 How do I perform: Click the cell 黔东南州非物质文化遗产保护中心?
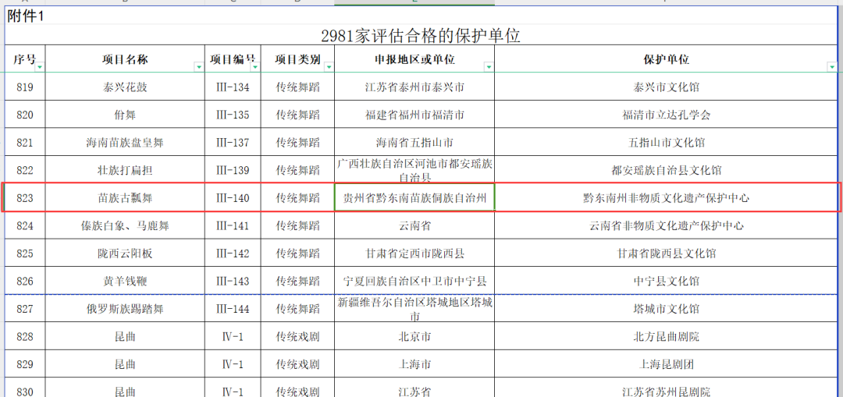(x=666, y=198)
